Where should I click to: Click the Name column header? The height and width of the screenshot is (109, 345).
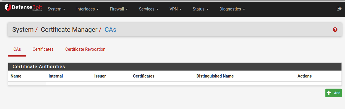[x=16, y=76]
